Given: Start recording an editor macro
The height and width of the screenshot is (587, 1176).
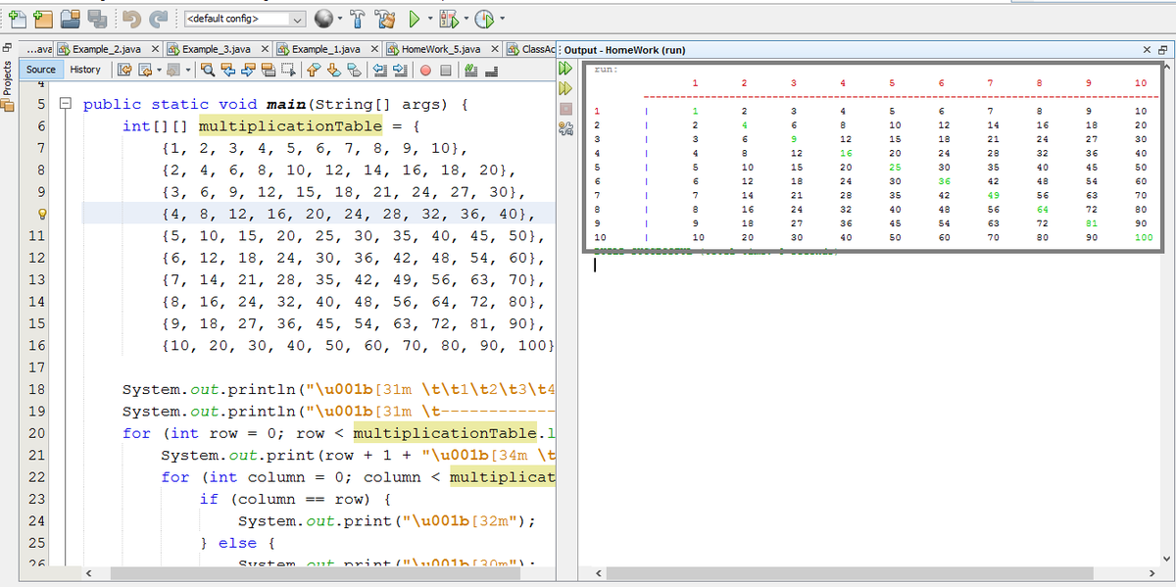Looking at the screenshot, I should click(x=424, y=71).
